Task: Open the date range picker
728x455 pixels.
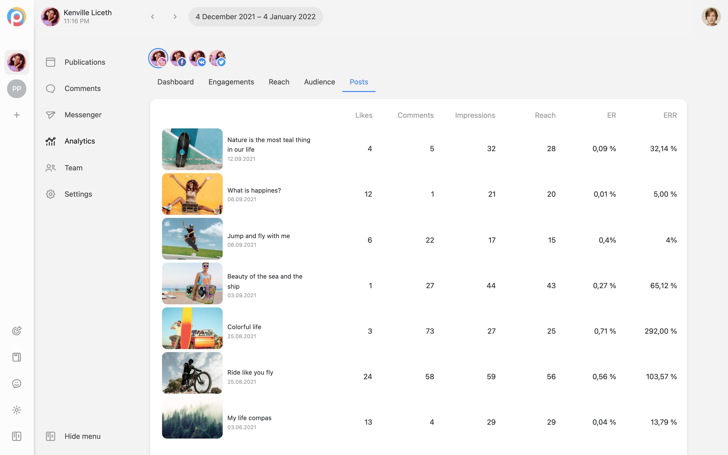Action: click(256, 16)
